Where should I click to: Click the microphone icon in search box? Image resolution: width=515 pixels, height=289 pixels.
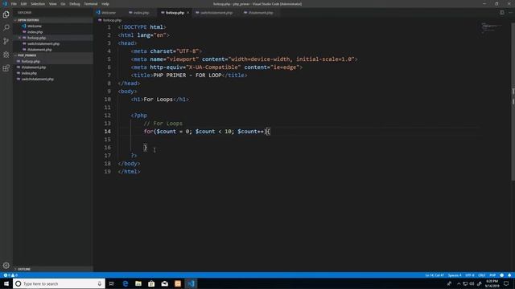[100, 283]
